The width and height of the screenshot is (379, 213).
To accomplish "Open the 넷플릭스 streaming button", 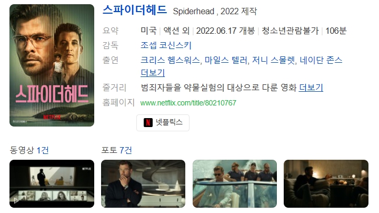I will [x=163, y=123].
